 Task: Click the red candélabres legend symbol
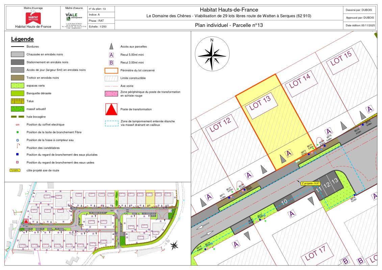click(18, 146)
